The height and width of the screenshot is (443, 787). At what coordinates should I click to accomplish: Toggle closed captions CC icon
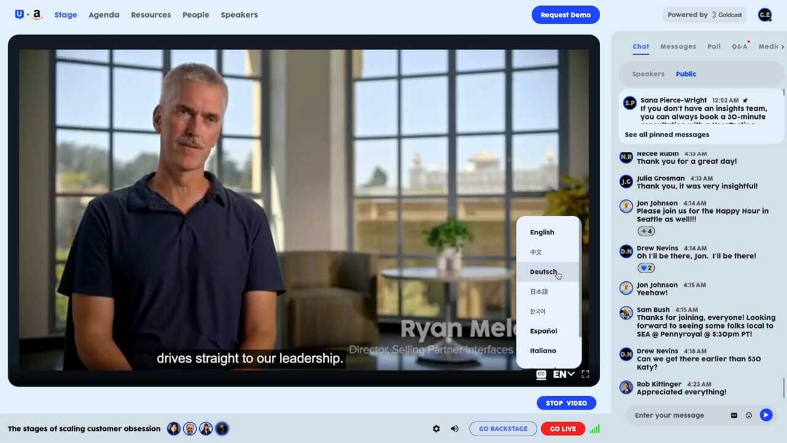click(541, 374)
